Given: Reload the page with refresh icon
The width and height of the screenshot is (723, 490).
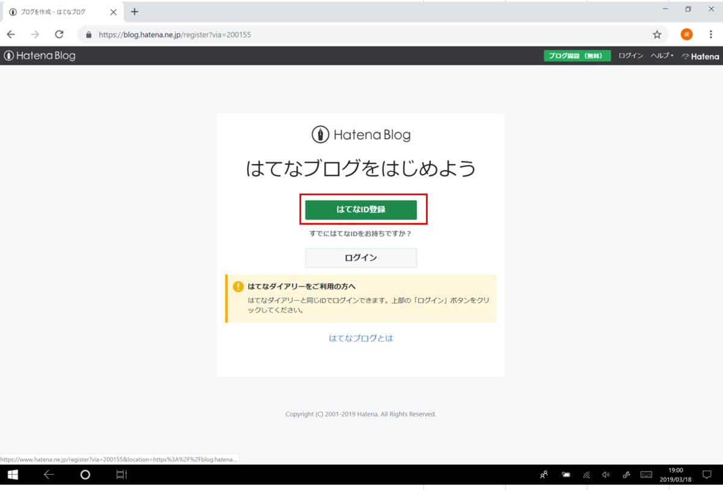Looking at the screenshot, I should click(x=59, y=34).
